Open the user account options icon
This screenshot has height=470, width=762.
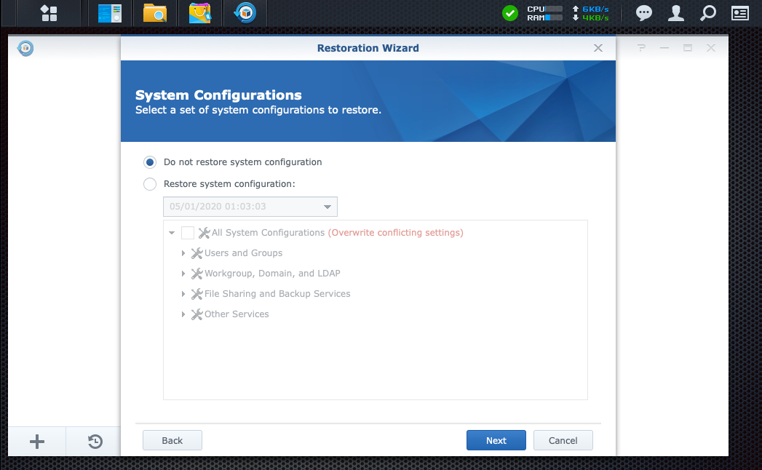(x=676, y=13)
